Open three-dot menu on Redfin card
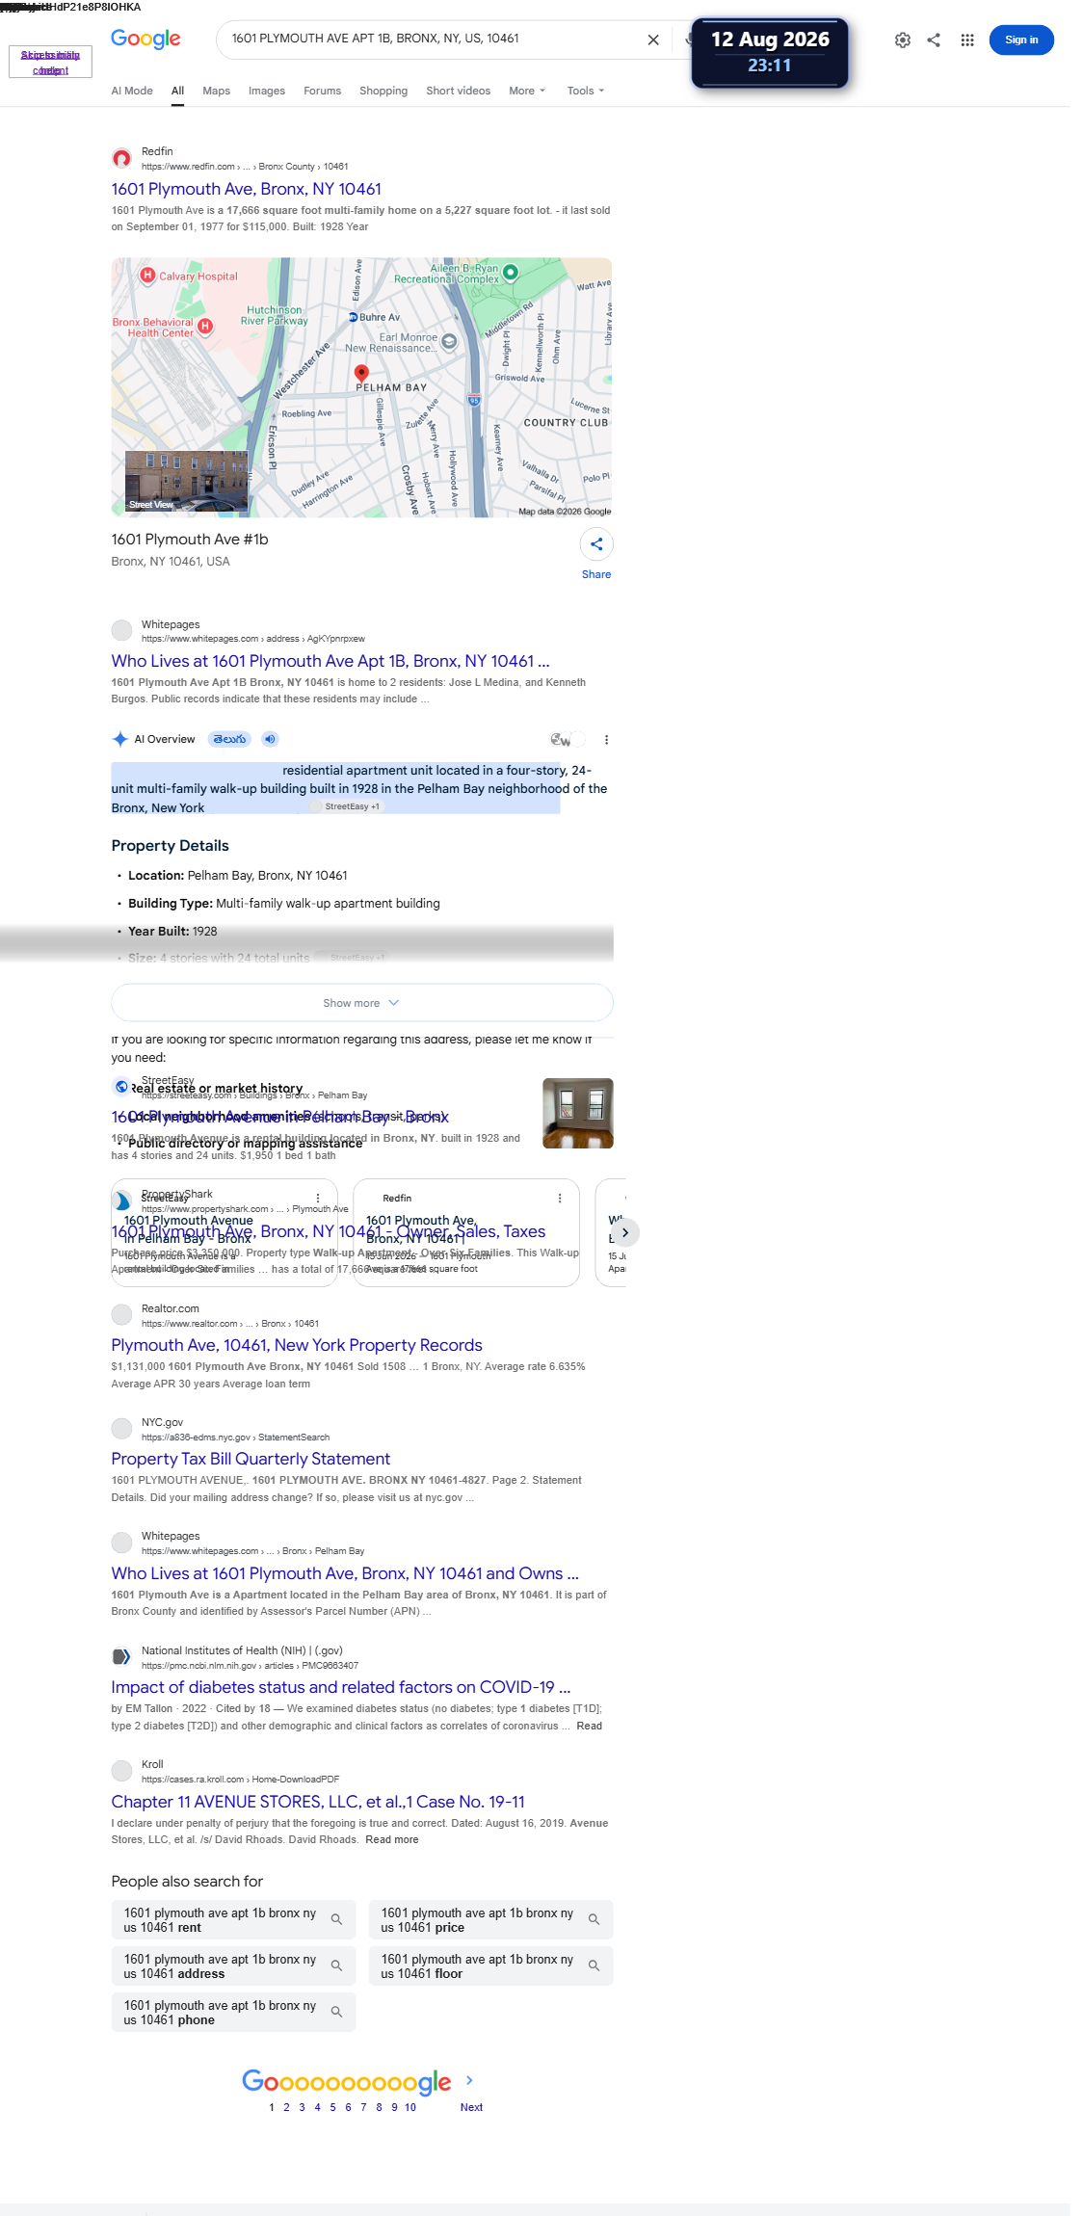This screenshot has width=1083, height=2216. click(x=560, y=1199)
